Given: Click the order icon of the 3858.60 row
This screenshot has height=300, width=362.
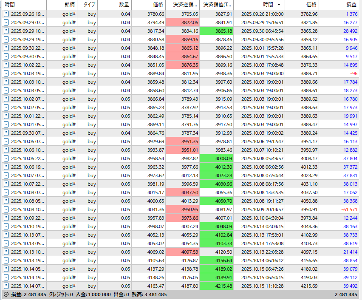Looking at the screenshot, I should coord(6,91).
